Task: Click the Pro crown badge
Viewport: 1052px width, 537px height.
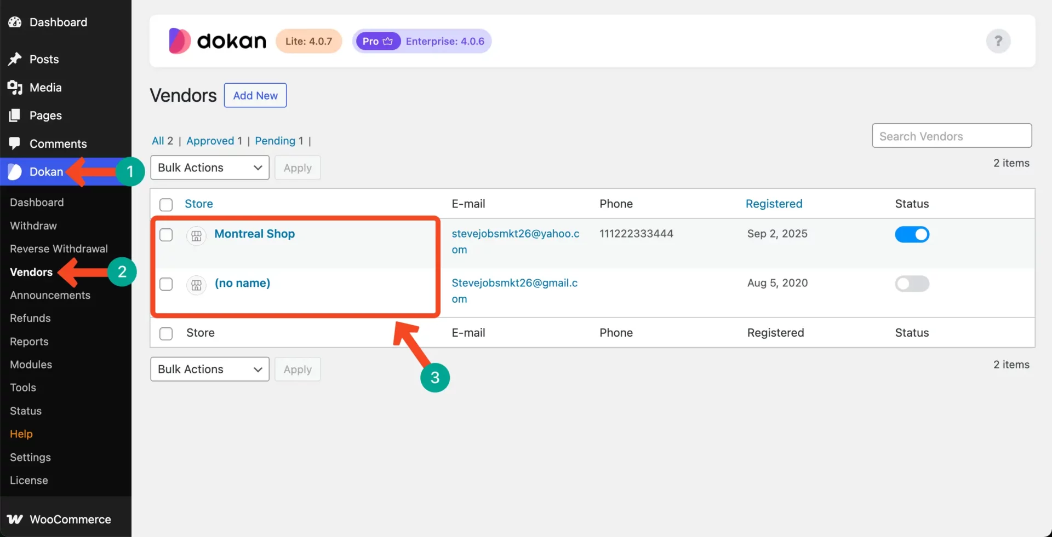Action: coord(378,41)
